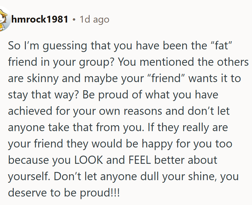Viewport: 252px width, 205px height.
Task: Click the capitalized word "LOOK"
Action: [89, 160]
